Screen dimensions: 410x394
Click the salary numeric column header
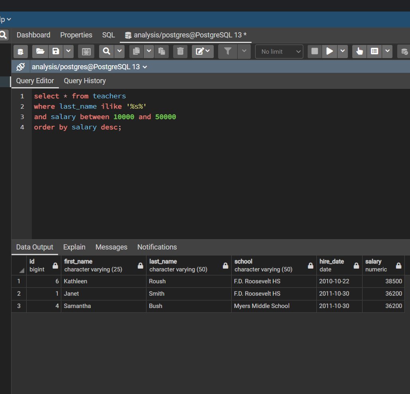pyautogui.click(x=383, y=265)
